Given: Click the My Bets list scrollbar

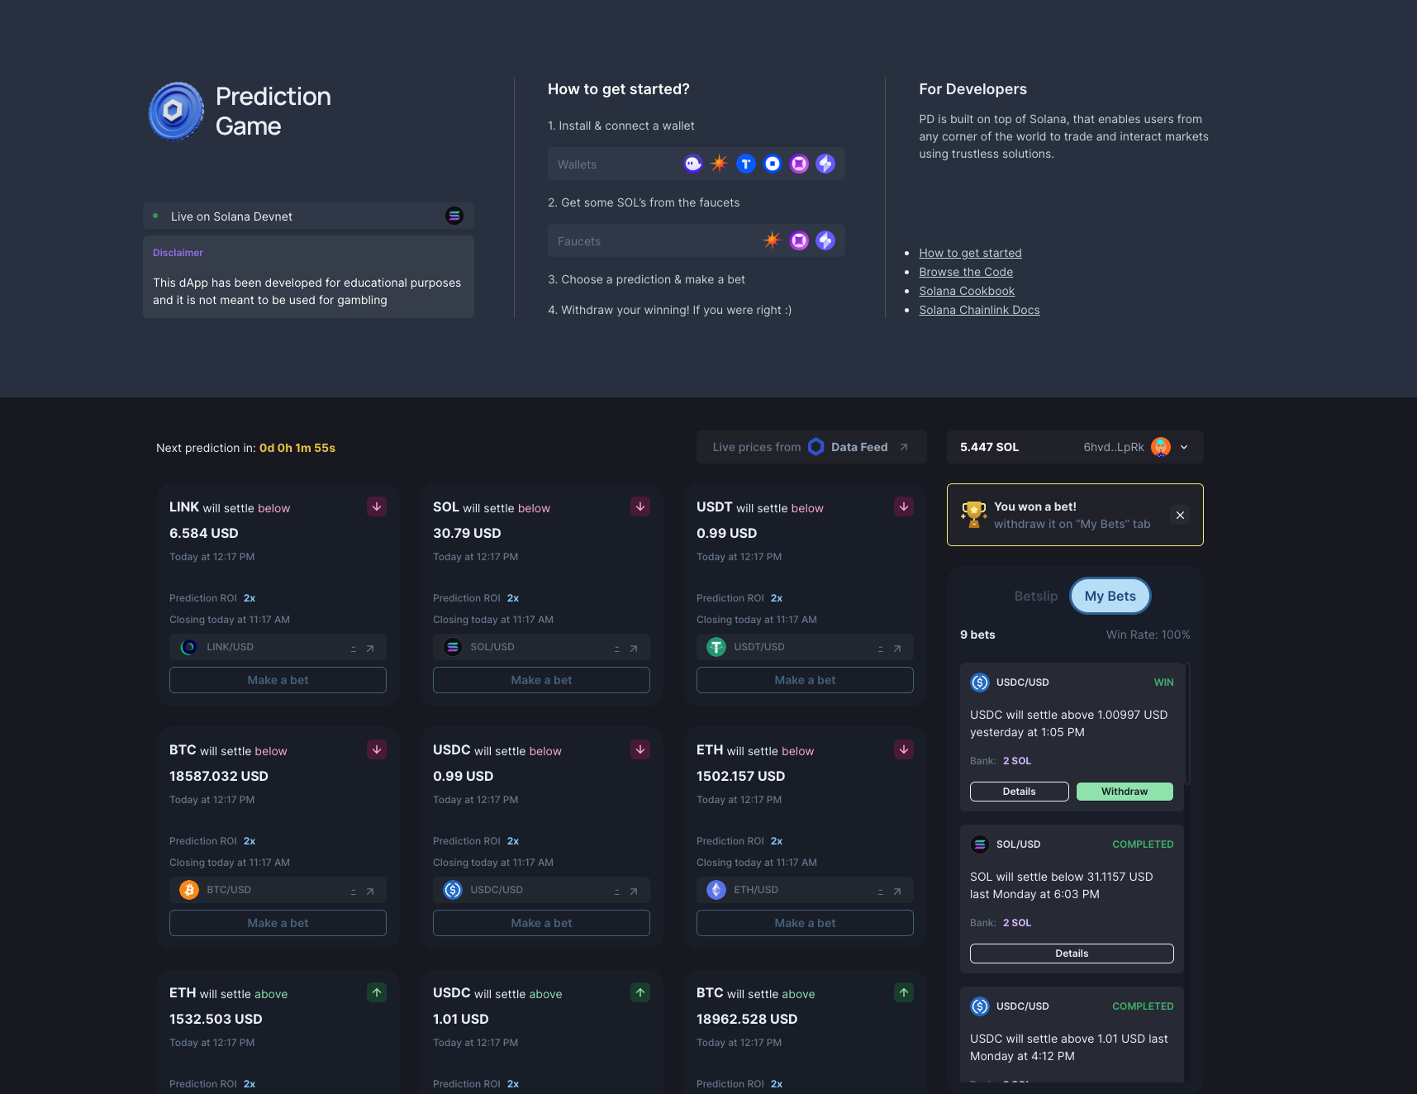Looking at the screenshot, I should (x=1188, y=723).
